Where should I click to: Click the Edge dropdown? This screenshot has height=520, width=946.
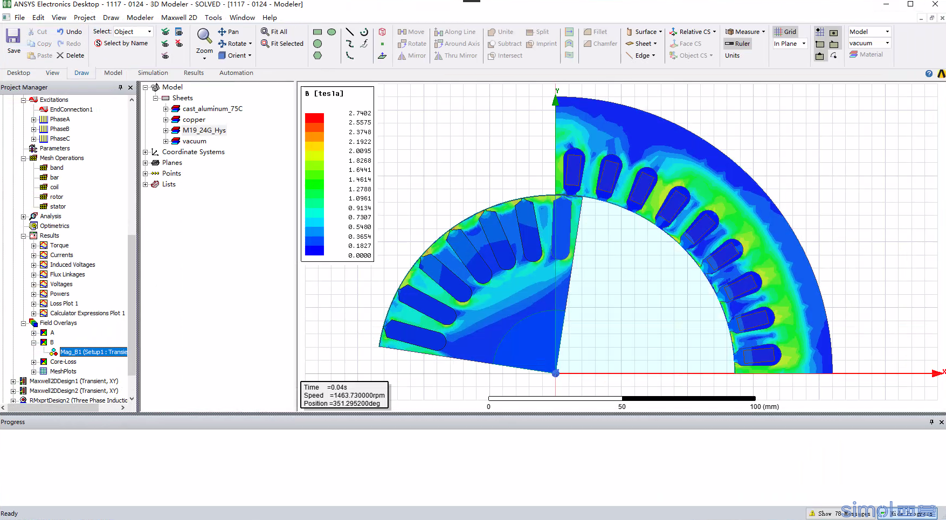pyautogui.click(x=641, y=56)
